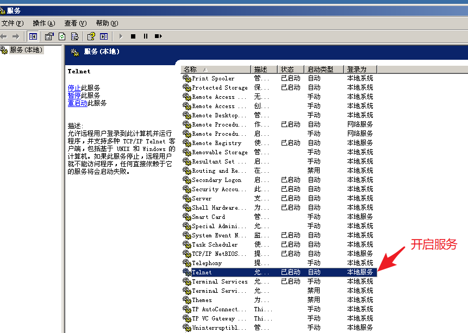468x333 pixels.
Task: Select the System Event N... service name
Action: tap(219, 236)
